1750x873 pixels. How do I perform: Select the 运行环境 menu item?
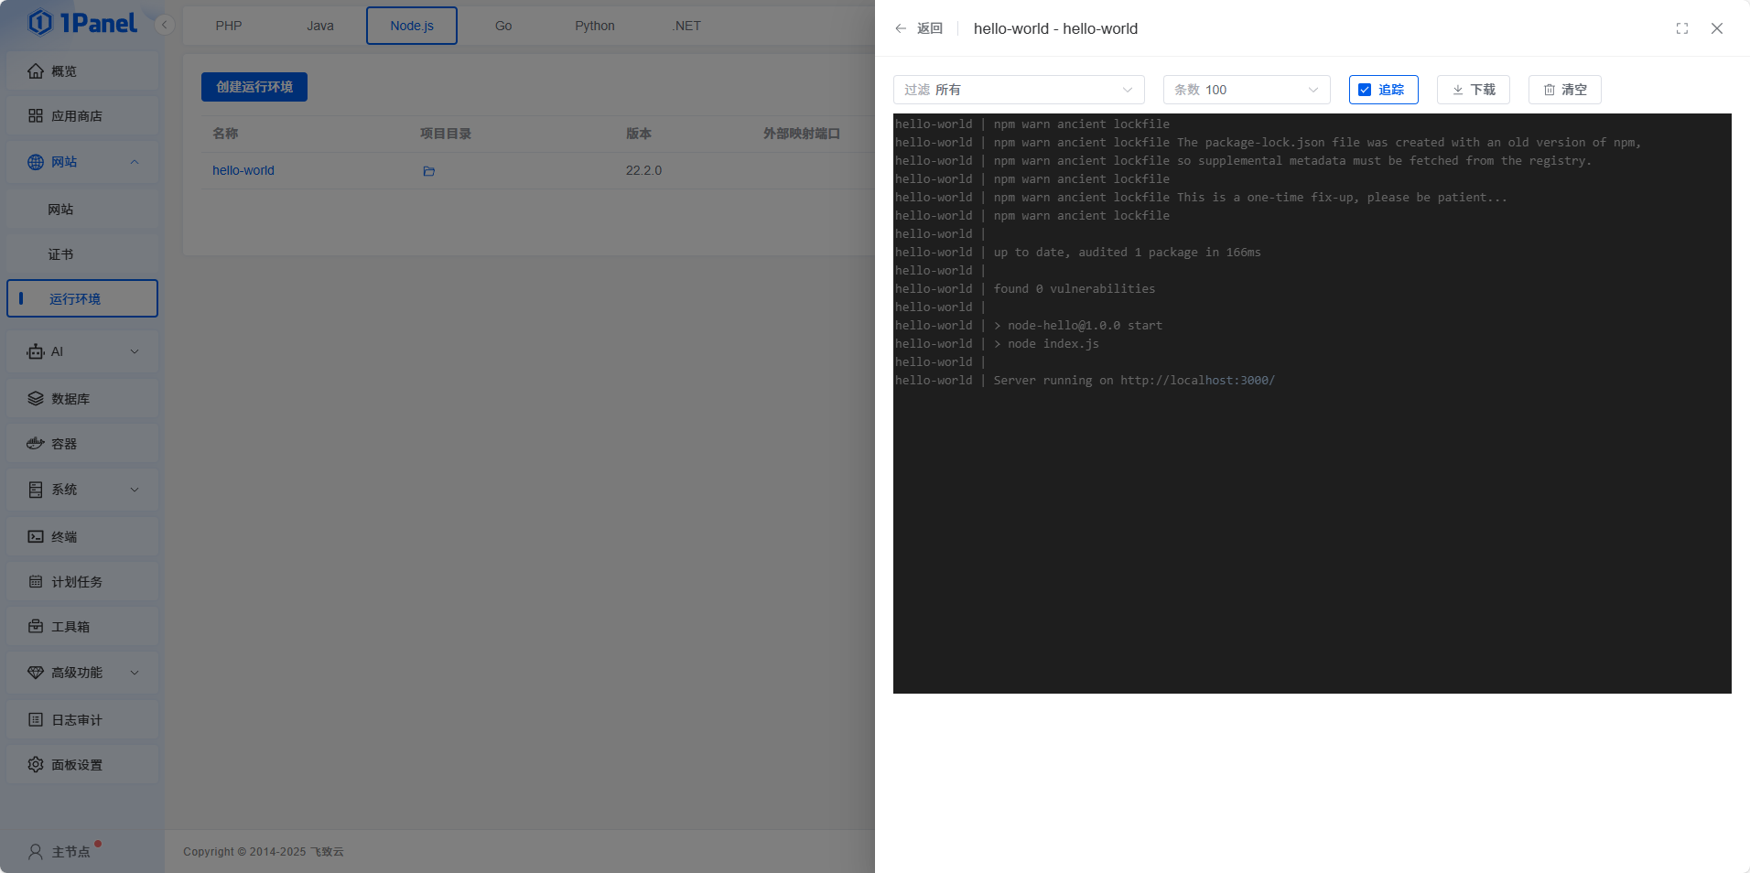pos(82,298)
